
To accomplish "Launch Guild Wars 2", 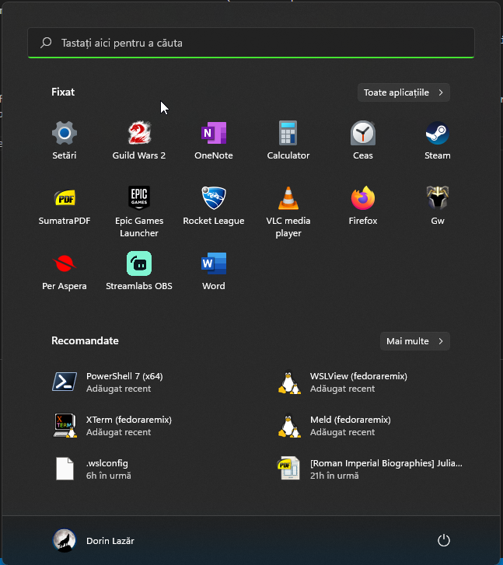I will tap(139, 141).
